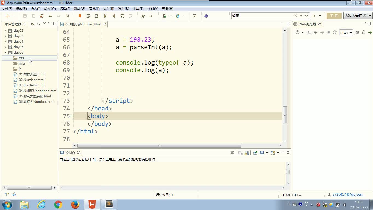Image resolution: width=373 pixels, height=210 pixels.
Task: Click the increase font size A+ icon
Action: point(143,16)
